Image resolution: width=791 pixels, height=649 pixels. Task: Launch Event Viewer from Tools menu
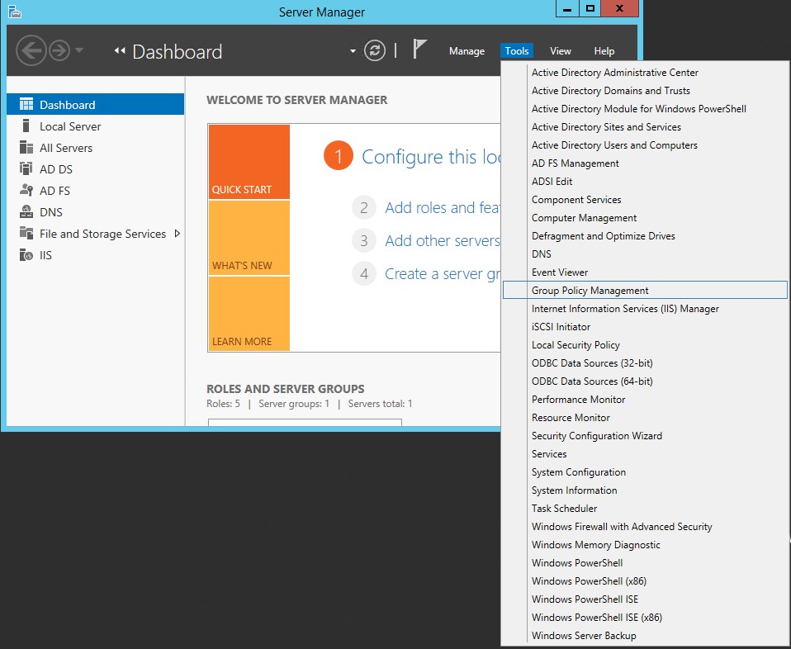(x=560, y=272)
